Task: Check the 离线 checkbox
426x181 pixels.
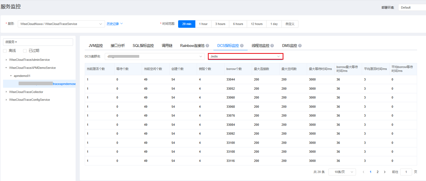Action: [5, 51]
